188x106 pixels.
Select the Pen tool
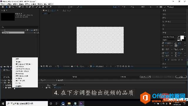click(30, 7)
